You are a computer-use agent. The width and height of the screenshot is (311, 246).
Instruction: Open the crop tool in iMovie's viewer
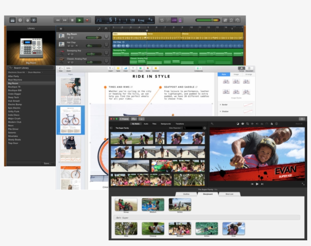247,124
